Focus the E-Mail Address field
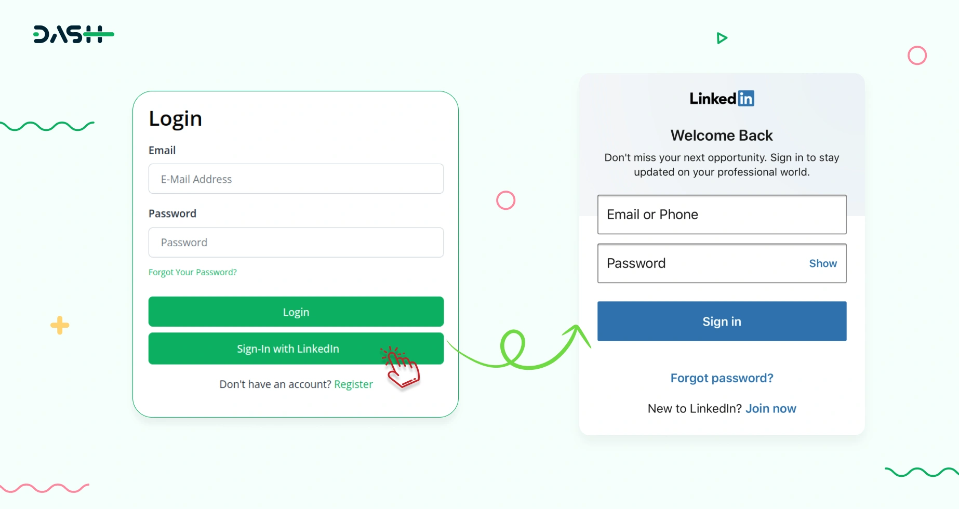Viewport: 959px width, 509px height. click(296, 179)
